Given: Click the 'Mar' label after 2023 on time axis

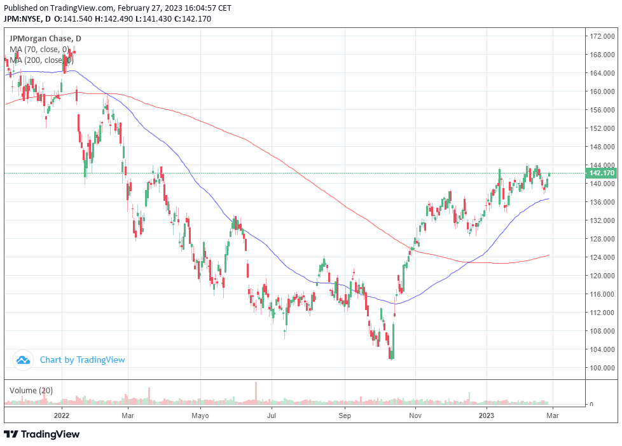Looking at the screenshot, I should click(553, 416).
